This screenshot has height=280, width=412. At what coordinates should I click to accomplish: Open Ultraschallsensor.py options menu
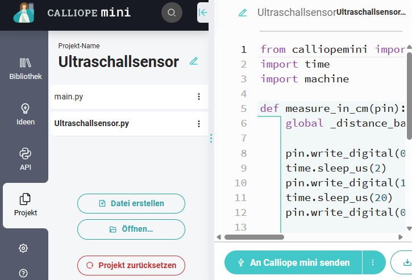click(199, 123)
